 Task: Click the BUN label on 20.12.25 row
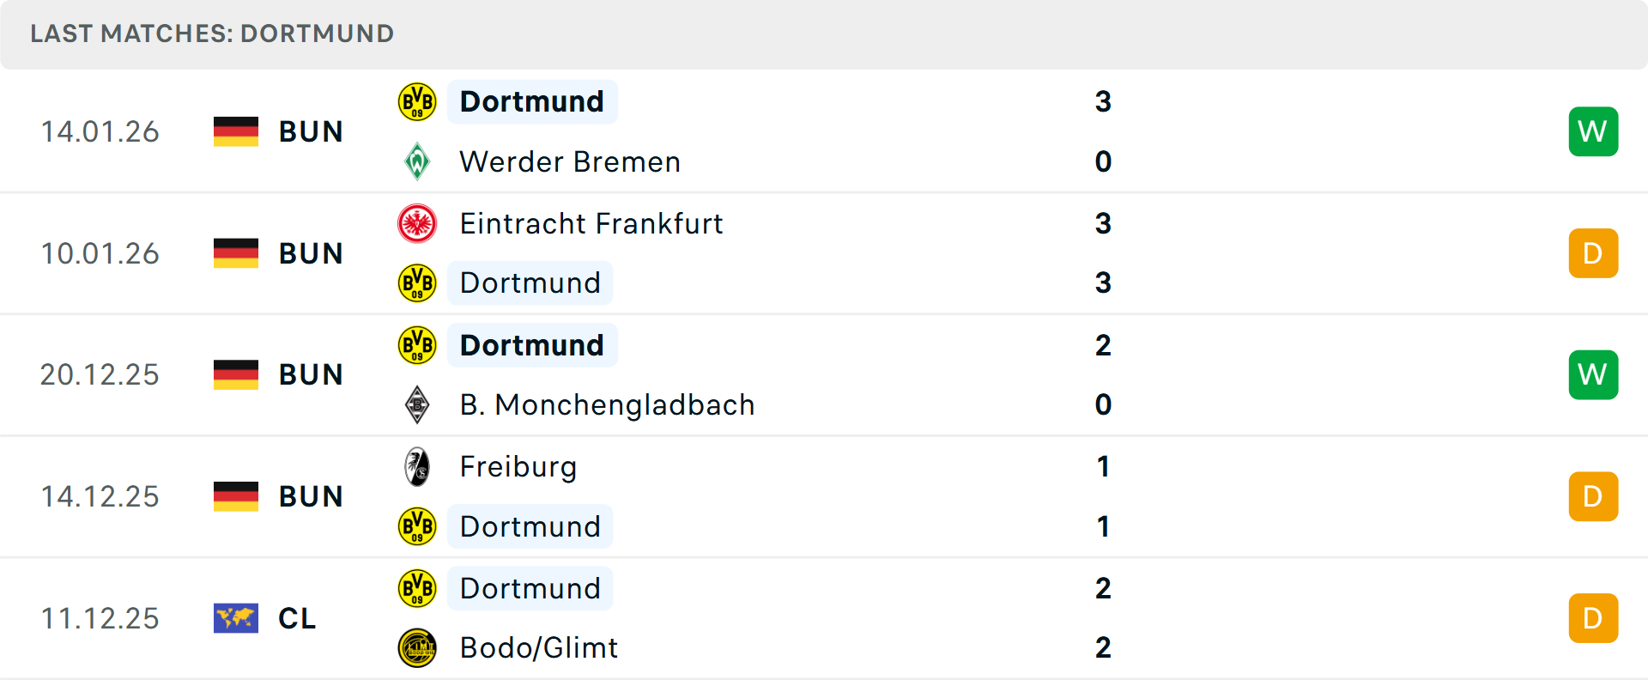point(311,374)
